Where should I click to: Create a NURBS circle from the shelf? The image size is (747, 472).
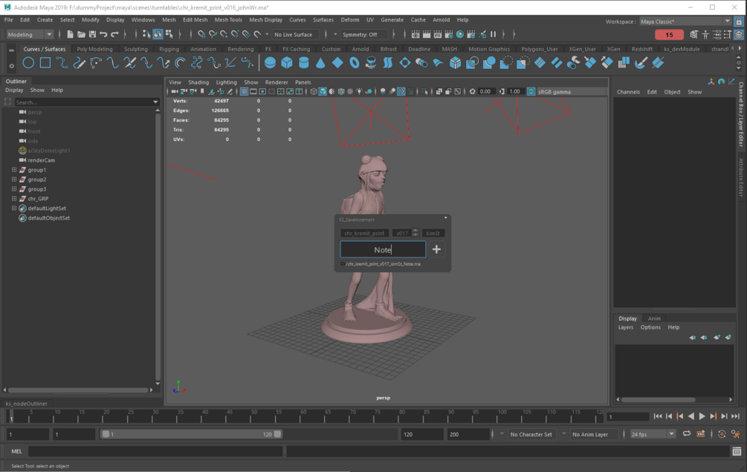pyautogui.click(x=28, y=63)
